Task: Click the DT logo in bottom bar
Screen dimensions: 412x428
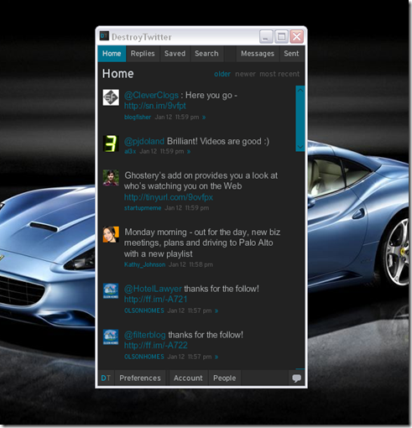Action: pos(106,378)
